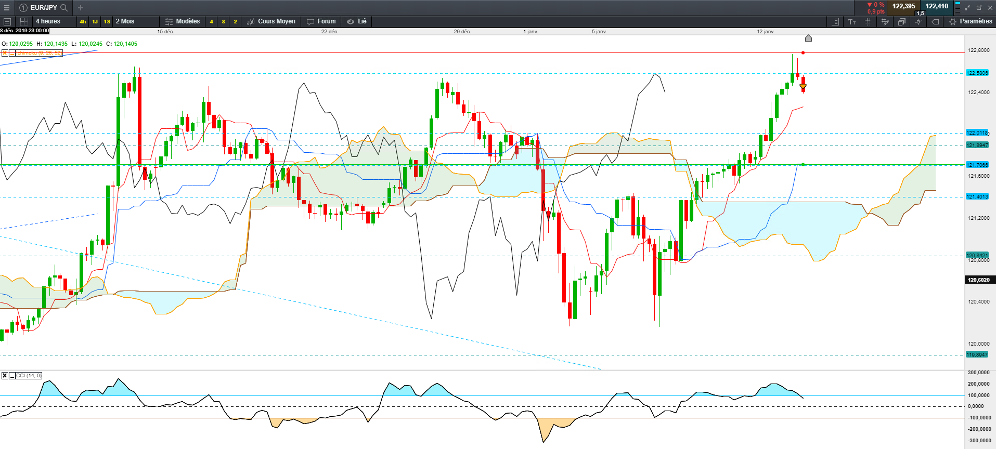This screenshot has width=996, height=449.
Task: Load template shortcut 2
Action: [x=235, y=21]
